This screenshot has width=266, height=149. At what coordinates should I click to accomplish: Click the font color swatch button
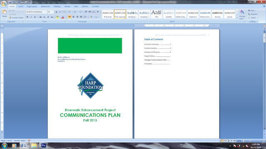63,17
